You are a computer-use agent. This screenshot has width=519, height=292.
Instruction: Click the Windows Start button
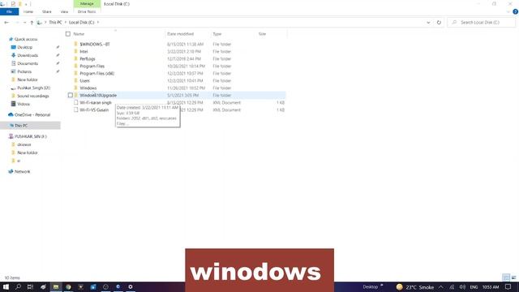pos(6,287)
